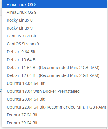Choose Fedora 29 64 Bit entry

[54, 123]
